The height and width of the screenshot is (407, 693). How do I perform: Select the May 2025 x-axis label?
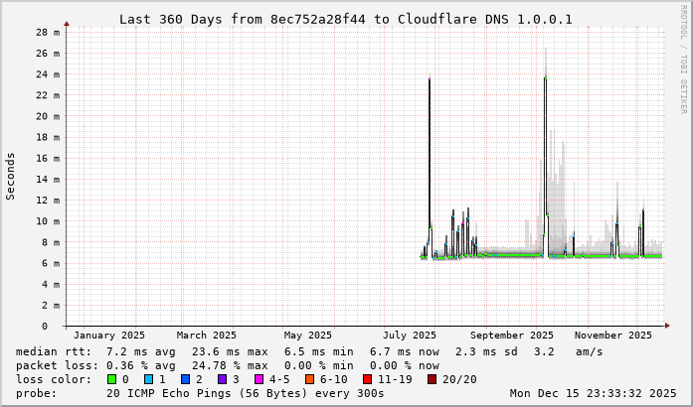click(x=307, y=336)
